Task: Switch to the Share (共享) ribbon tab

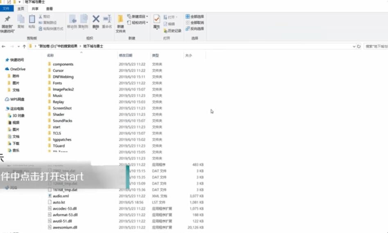Action: [x=36, y=9]
